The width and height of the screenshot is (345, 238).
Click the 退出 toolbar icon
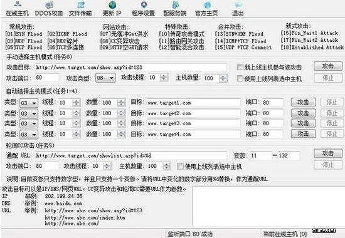238,9
